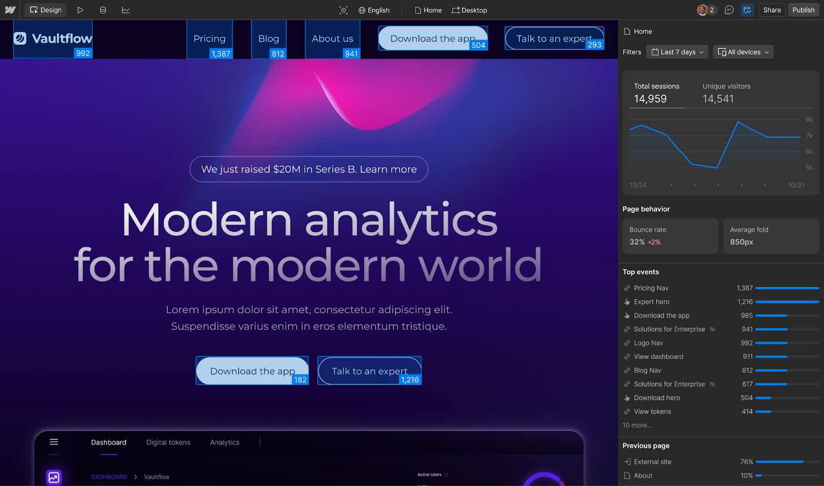Open the English language selector

point(374,10)
